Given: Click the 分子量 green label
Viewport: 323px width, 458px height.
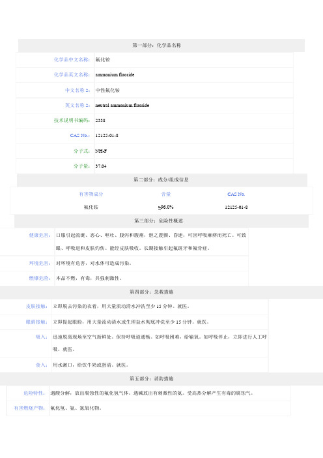Looking at the screenshot, I should pyautogui.click(x=81, y=166).
